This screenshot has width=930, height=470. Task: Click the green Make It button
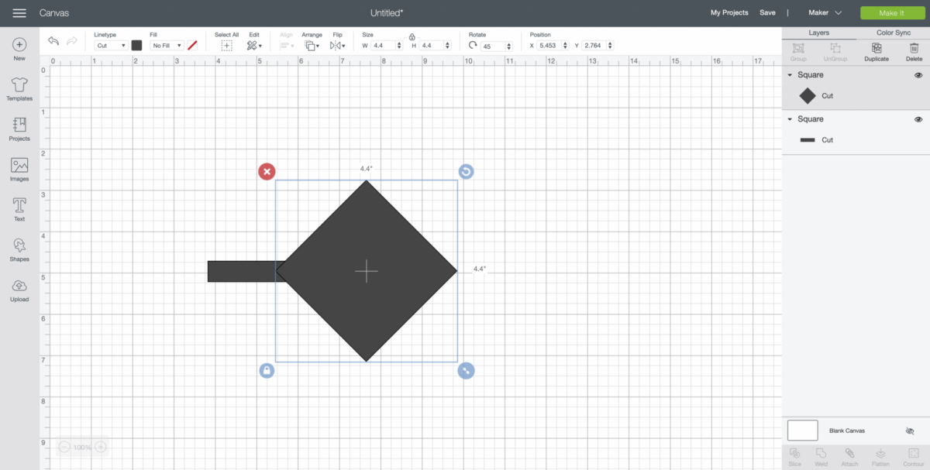pos(891,13)
